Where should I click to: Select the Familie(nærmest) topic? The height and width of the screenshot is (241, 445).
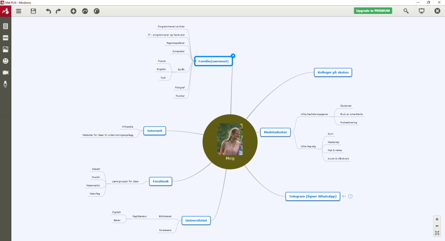pos(213,61)
